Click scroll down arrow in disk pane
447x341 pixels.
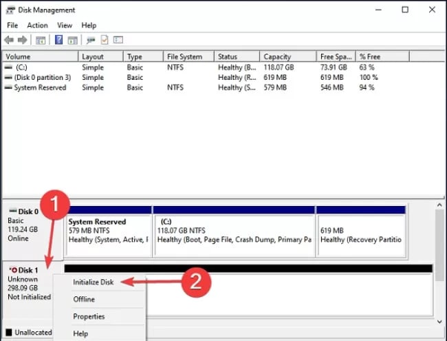pos(439,322)
